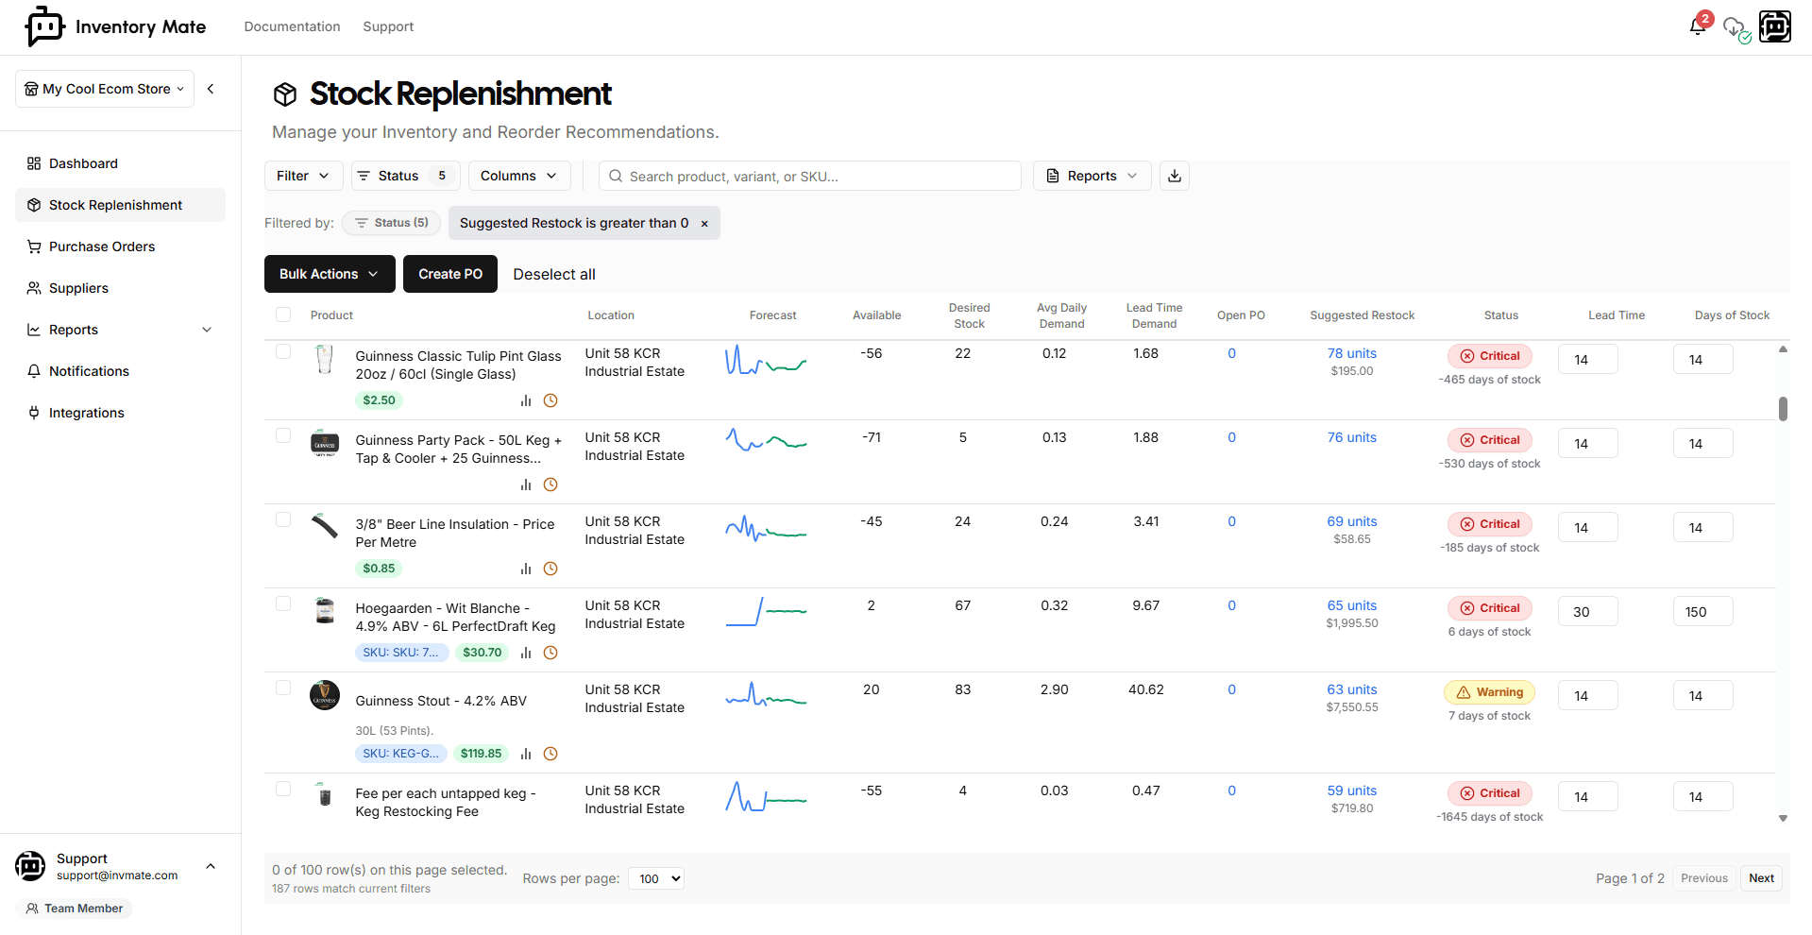
Task: Open chart icon for Guinness Stout
Action: (526, 754)
